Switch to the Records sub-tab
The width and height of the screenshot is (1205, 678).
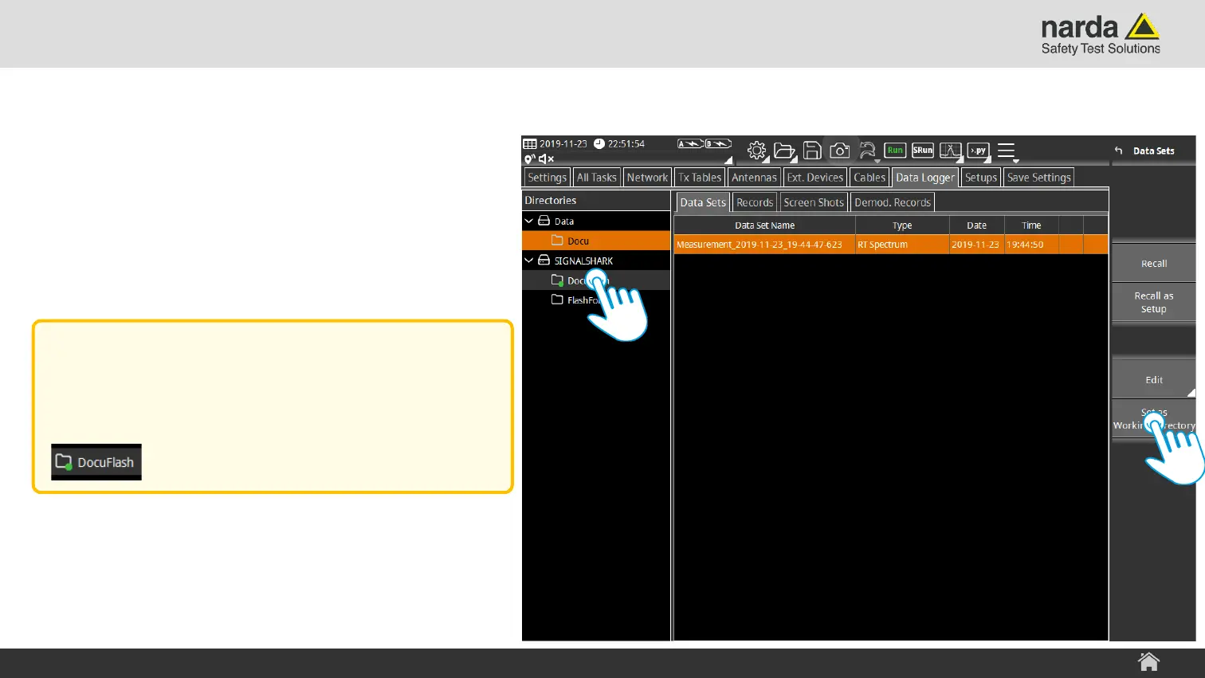click(x=755, y=202)
